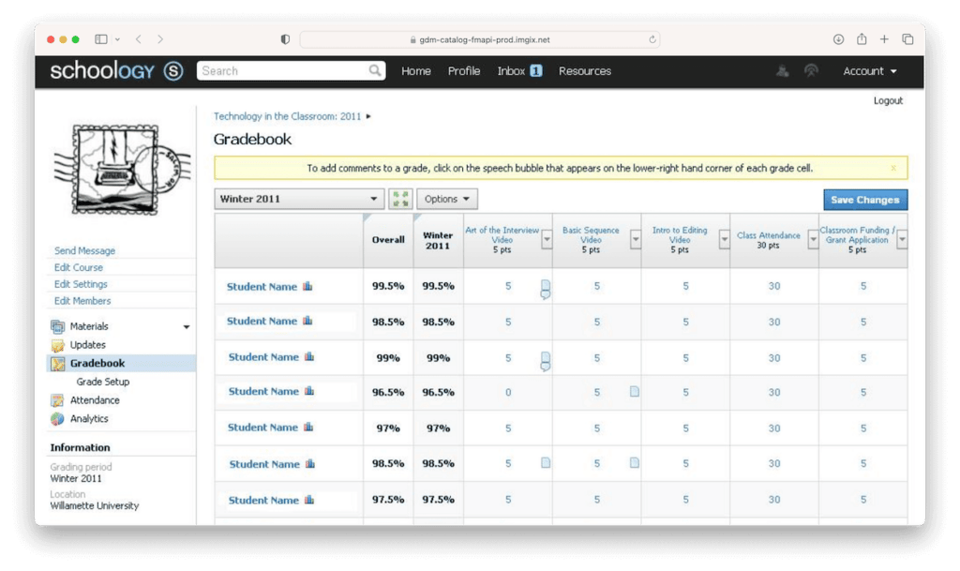Open Grade Setup in the sidebar
Image resolution: width=960 pixels, height=571 pixels.
[x=103, y=382]
